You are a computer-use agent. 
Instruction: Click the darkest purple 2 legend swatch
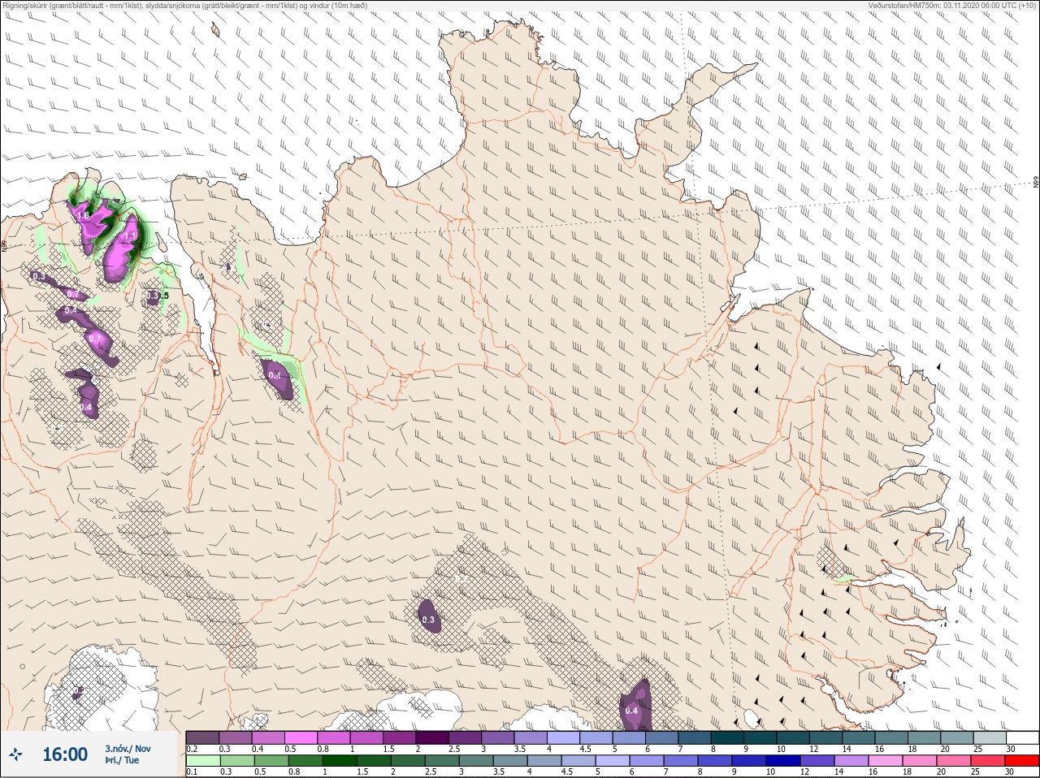(x=432, y=737)
